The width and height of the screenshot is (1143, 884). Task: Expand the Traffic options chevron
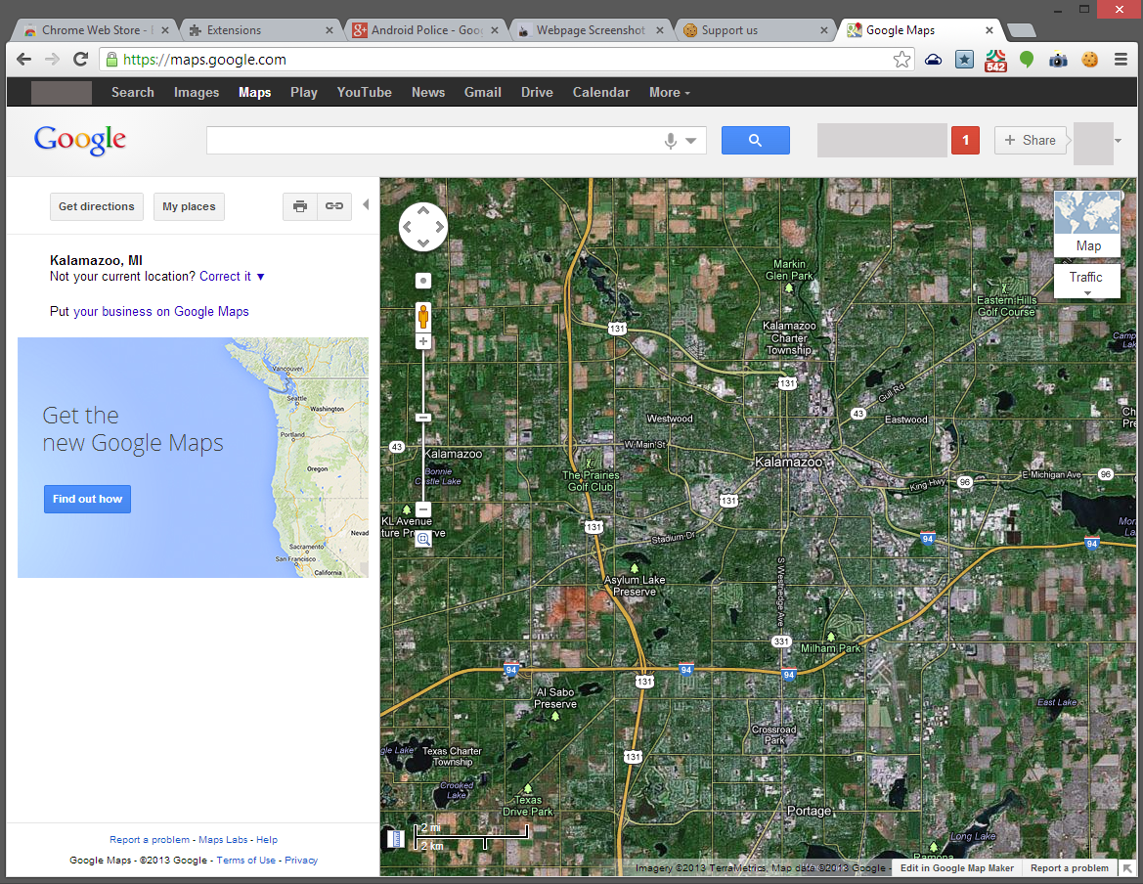coord(1086,292)
